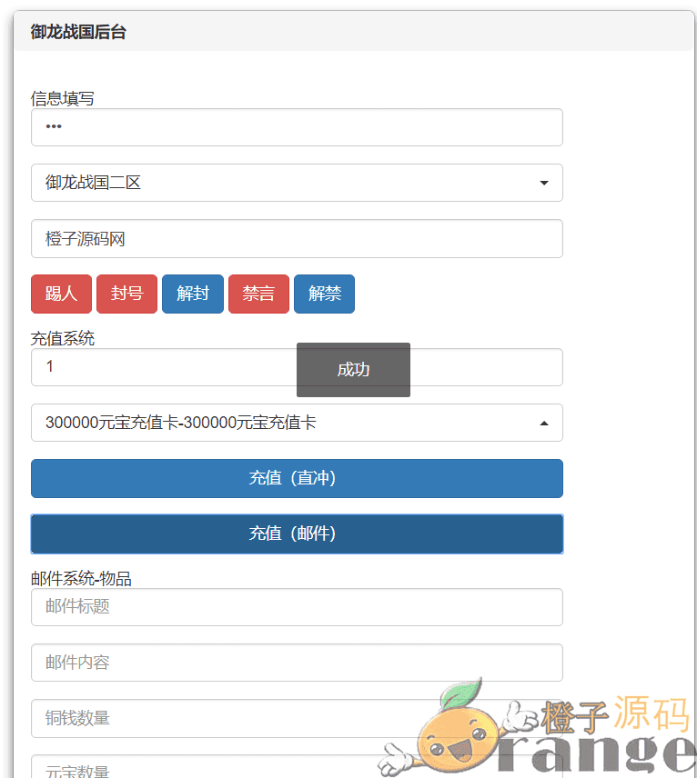Click the 信息填写 section label
The image size is (697, 778).
coord(63,98)
